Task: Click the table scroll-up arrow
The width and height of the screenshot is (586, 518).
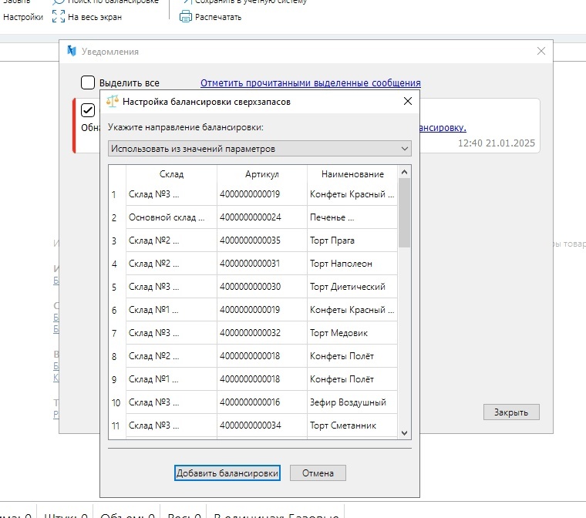Action: 404,172
